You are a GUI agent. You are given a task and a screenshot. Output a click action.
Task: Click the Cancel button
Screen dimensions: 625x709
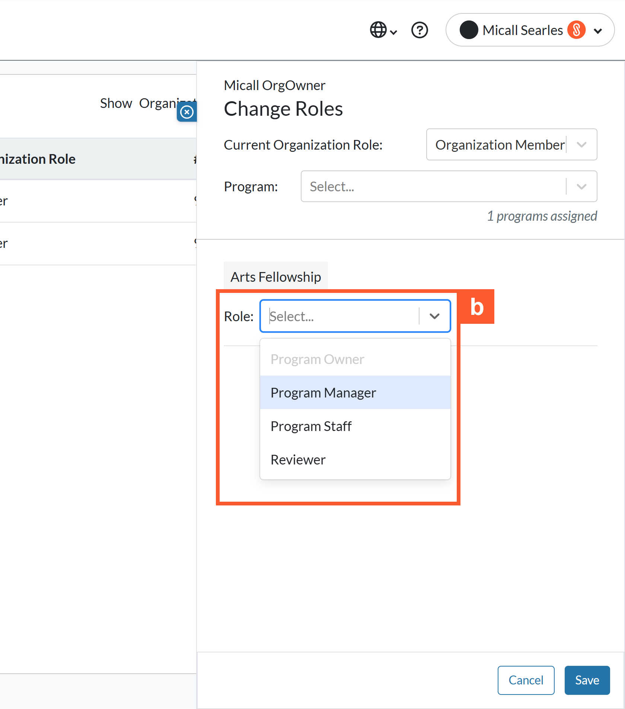tap(526, 680)
